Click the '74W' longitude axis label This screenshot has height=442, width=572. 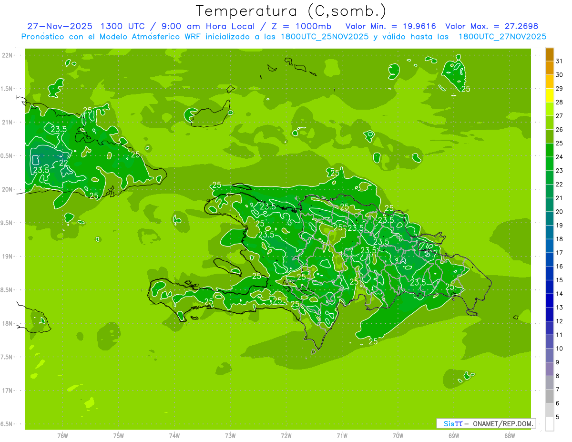click(174, 436)
